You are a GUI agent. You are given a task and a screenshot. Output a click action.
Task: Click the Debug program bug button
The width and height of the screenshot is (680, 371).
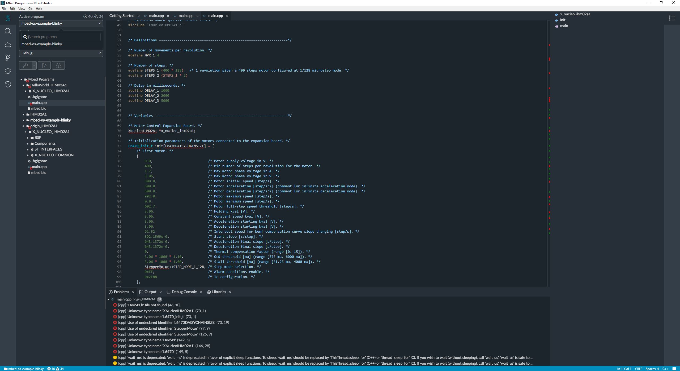coord(58,65)
